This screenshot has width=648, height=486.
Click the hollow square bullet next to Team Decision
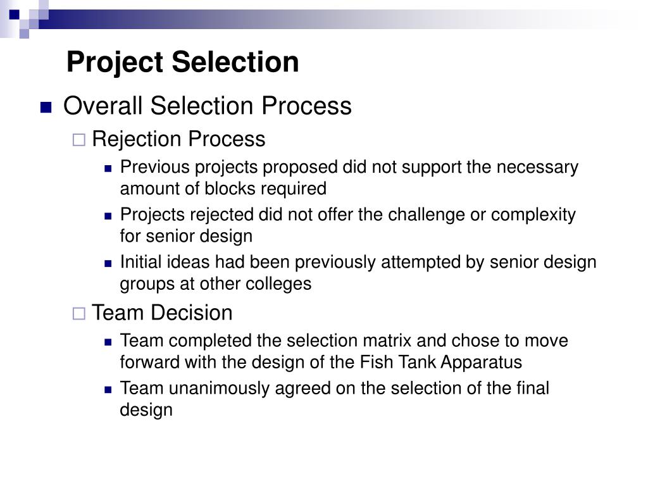[79, 314]
